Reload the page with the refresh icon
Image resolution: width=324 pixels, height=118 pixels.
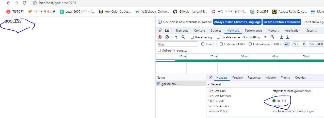coord(25,3)
